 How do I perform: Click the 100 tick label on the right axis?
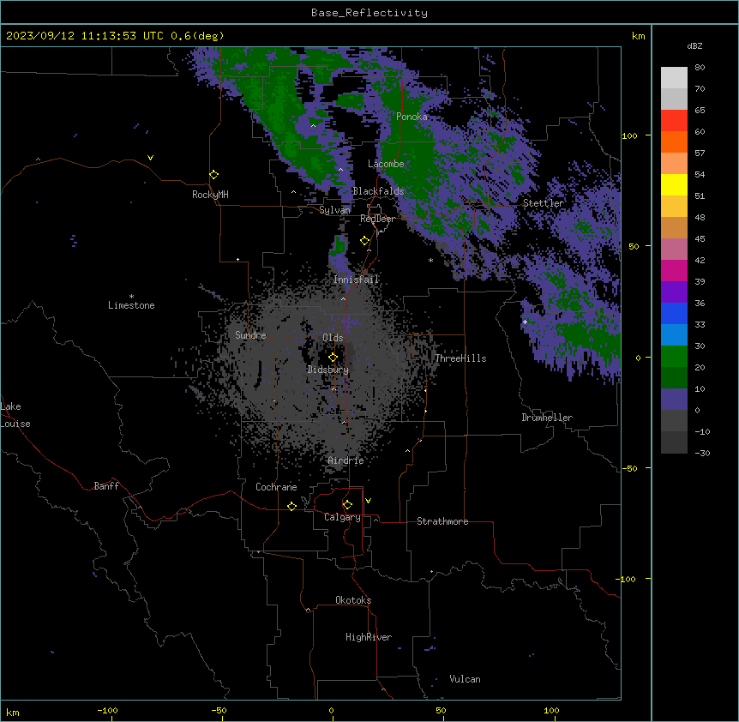coord(629,135)
